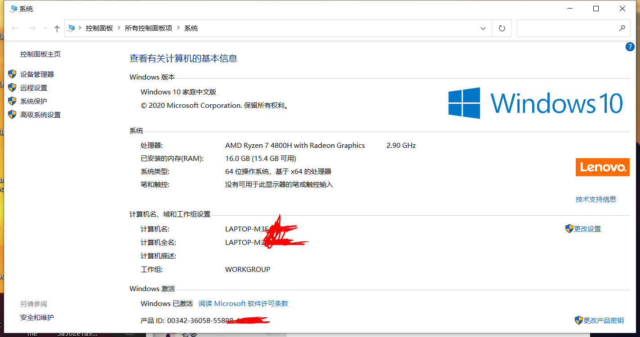Open Device Manager (设备管理器) link
Screen dimensions: 640x337
coord(37,75)
